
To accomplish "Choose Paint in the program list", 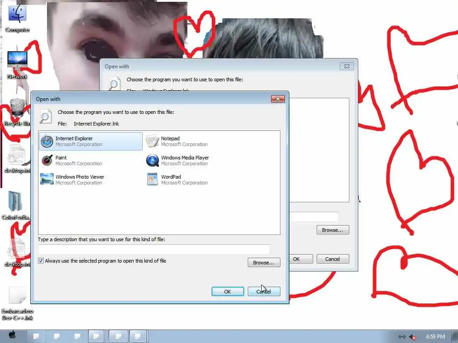I will [71, 160].
